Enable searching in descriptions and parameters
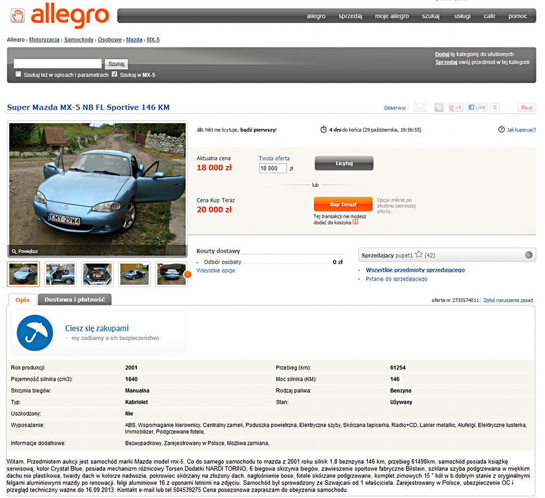The height and width of the screenshot is (498, 545). [x=18, y=74]
